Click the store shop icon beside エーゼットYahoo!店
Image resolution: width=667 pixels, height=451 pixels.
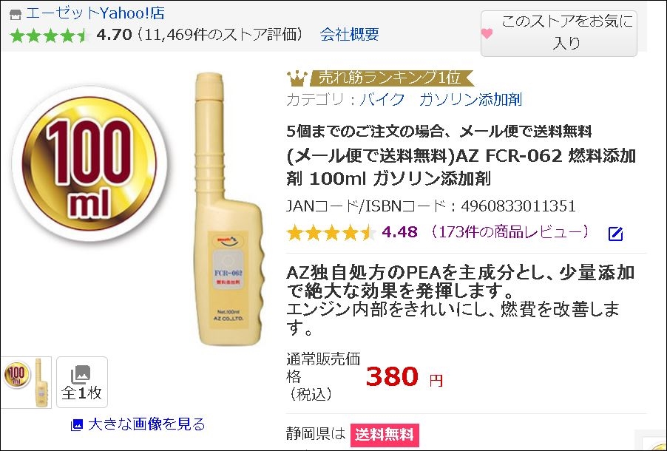pos(16,15)
